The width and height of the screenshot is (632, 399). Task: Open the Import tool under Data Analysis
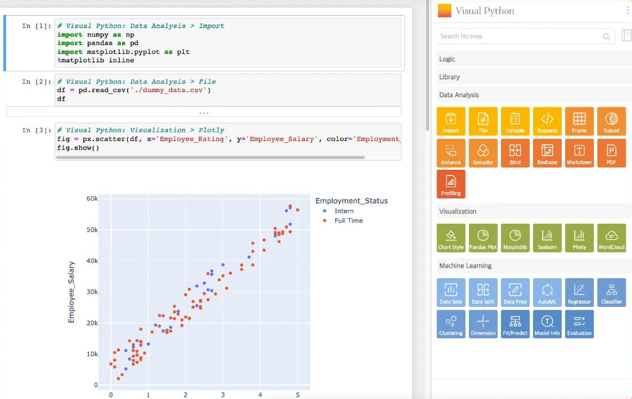[x=450, y=121]
